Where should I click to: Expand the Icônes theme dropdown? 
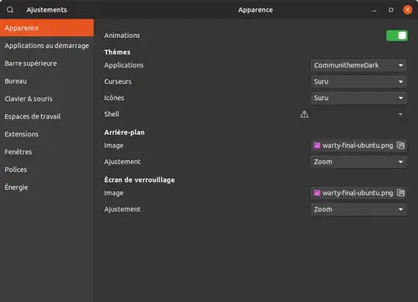pyautogui.click(x=359, y=98)
